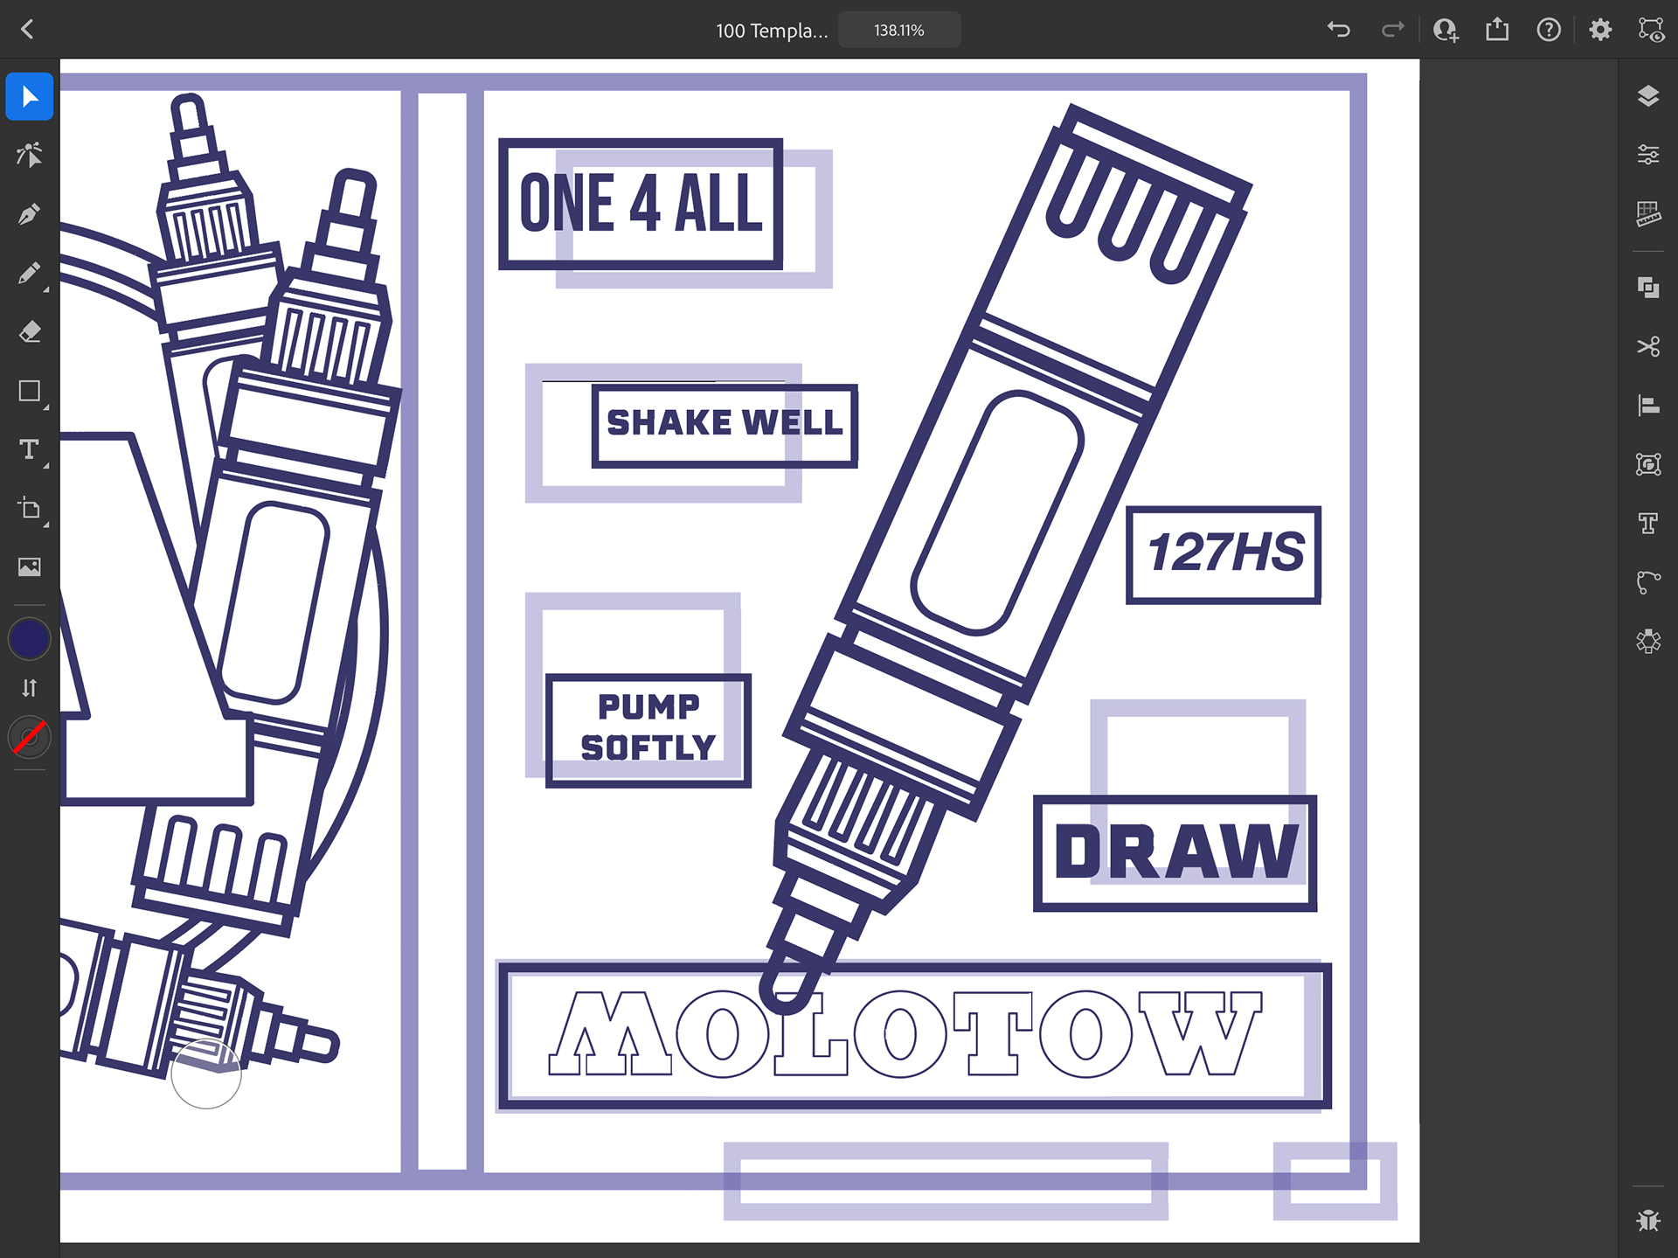Select the SHAKE WELL text label
1678x1258 pixels.
[x=725, y=423]
